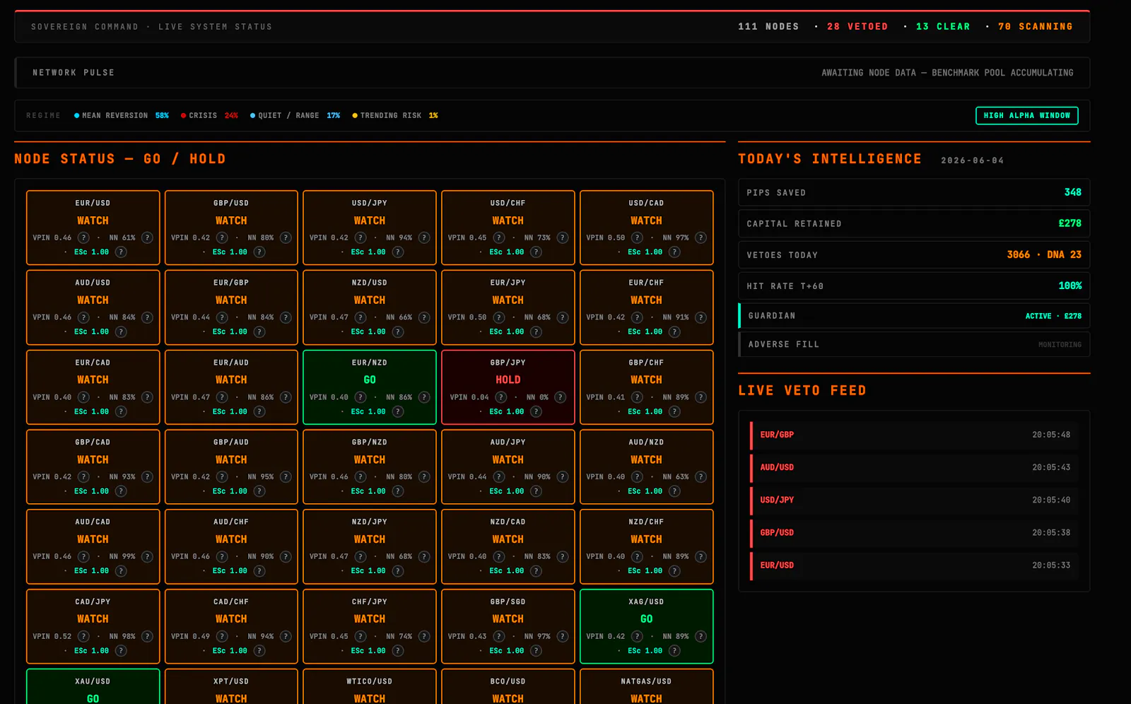The image size is (1131, 704).
Task: Click the XAG/USD node card title
Action: (x=646, y=602)
